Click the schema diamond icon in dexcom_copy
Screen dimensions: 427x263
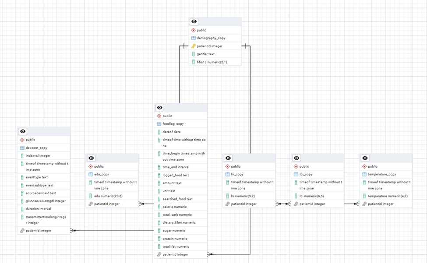[22, 140]
